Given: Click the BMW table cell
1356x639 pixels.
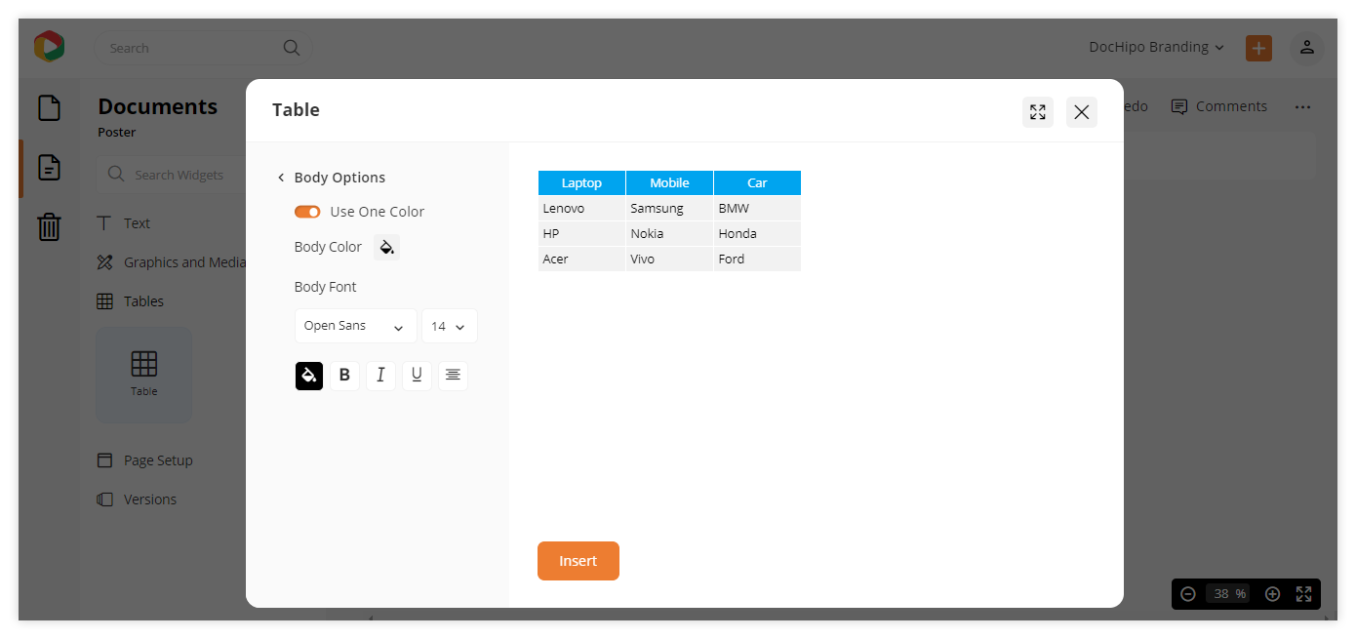Looking at the screenshot, I should (x=757, y=209).
